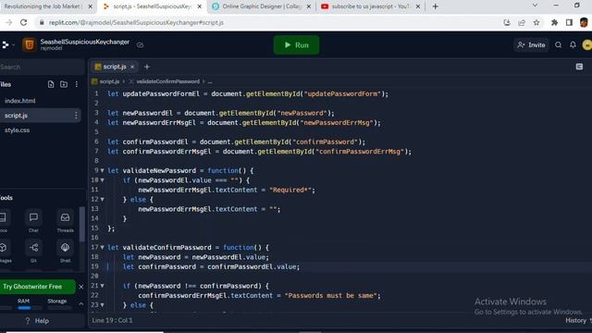
Task: Add a new editor tab
Action: point(147,67)
